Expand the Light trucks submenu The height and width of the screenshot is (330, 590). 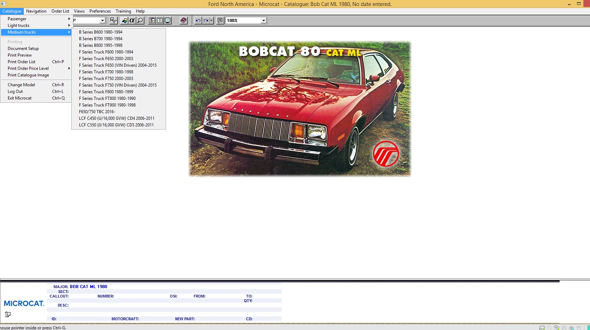click(x=36, y=25)
